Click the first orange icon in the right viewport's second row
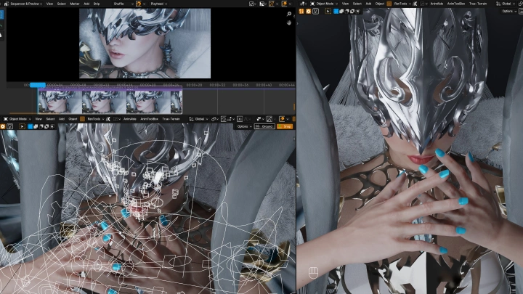The width and height of the screenshot is (523, 294). (x=301, y=12)
